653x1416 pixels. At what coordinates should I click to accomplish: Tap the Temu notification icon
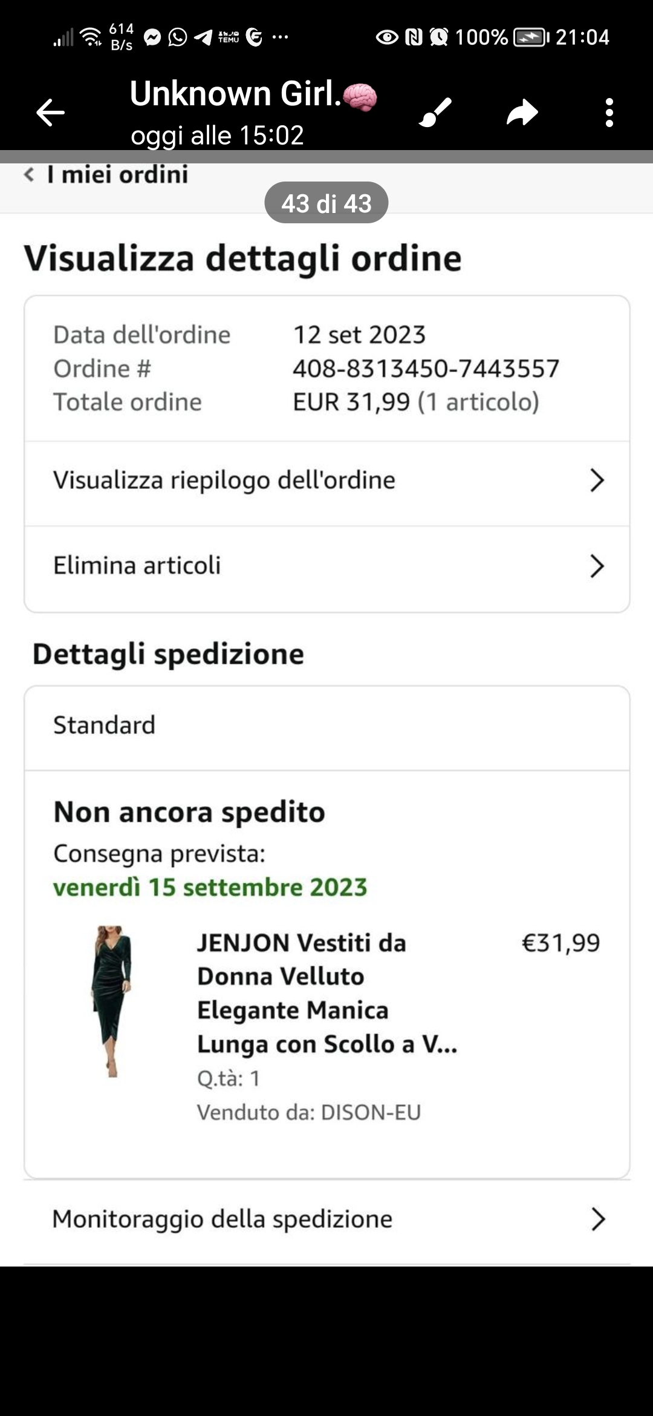tap(229, 38)
